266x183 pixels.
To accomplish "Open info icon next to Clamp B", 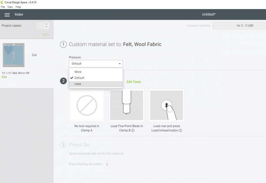I will click(133, 131).
